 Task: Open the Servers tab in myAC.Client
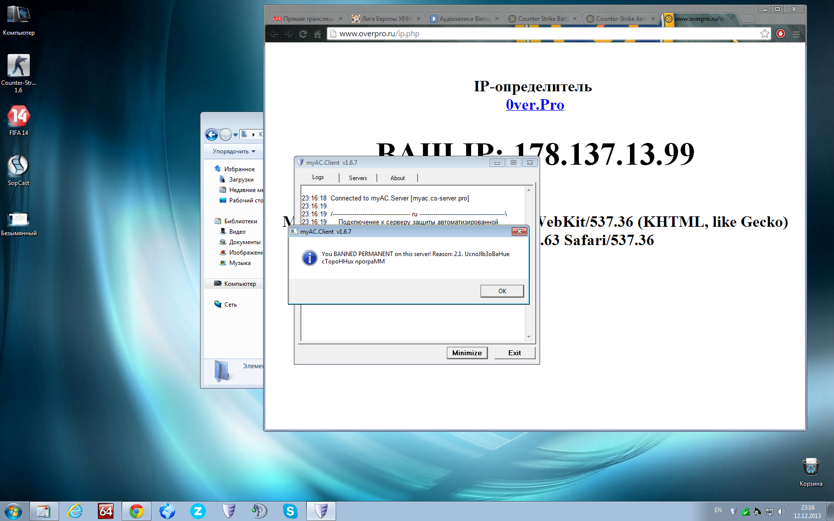click(x=358, y=178)
